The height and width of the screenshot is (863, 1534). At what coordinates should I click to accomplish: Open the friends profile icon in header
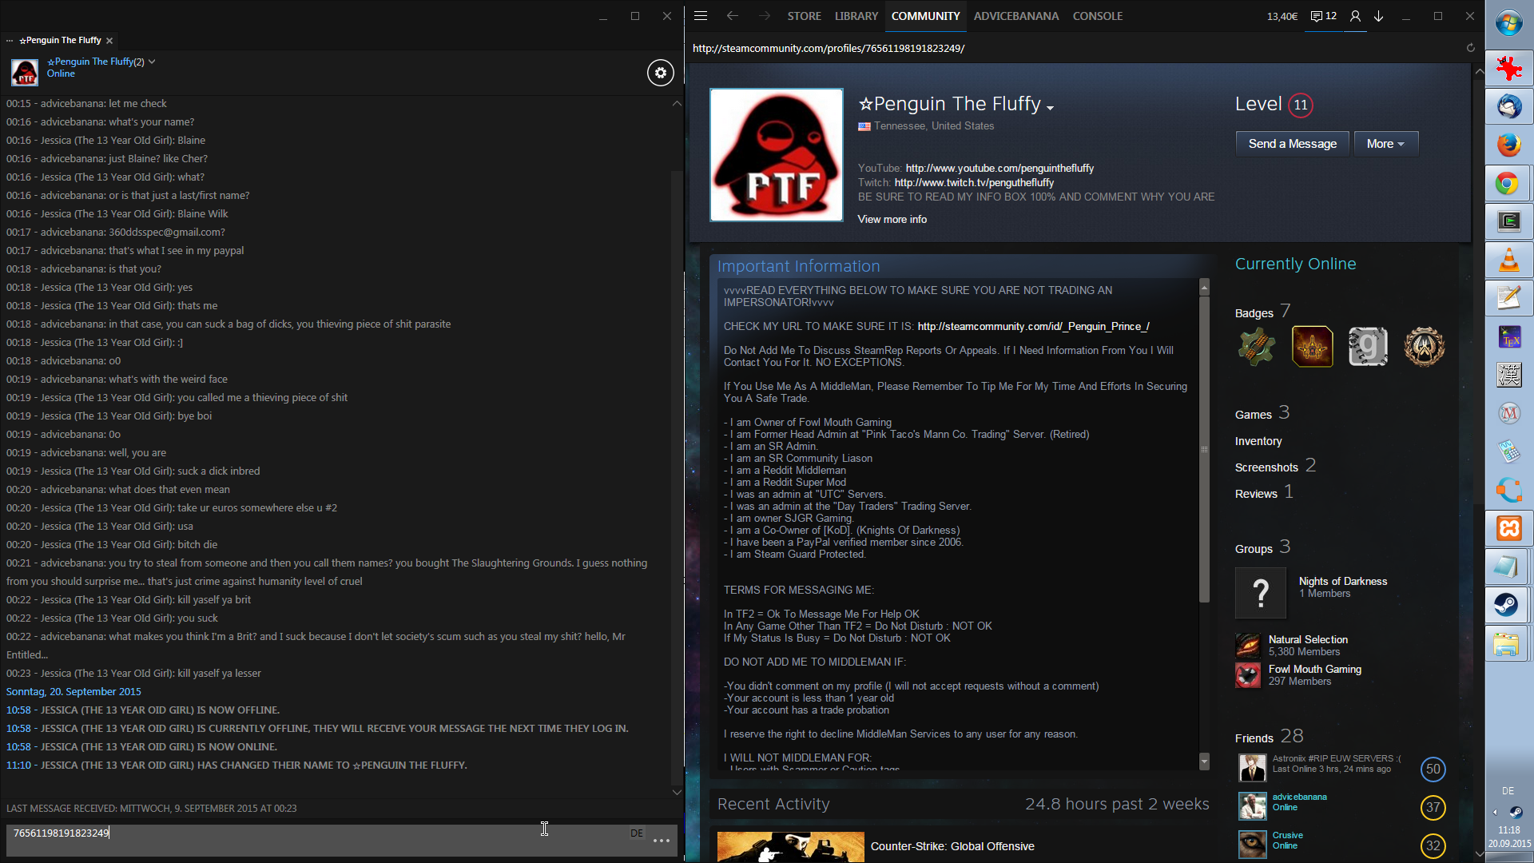[x=1355, y=16]
